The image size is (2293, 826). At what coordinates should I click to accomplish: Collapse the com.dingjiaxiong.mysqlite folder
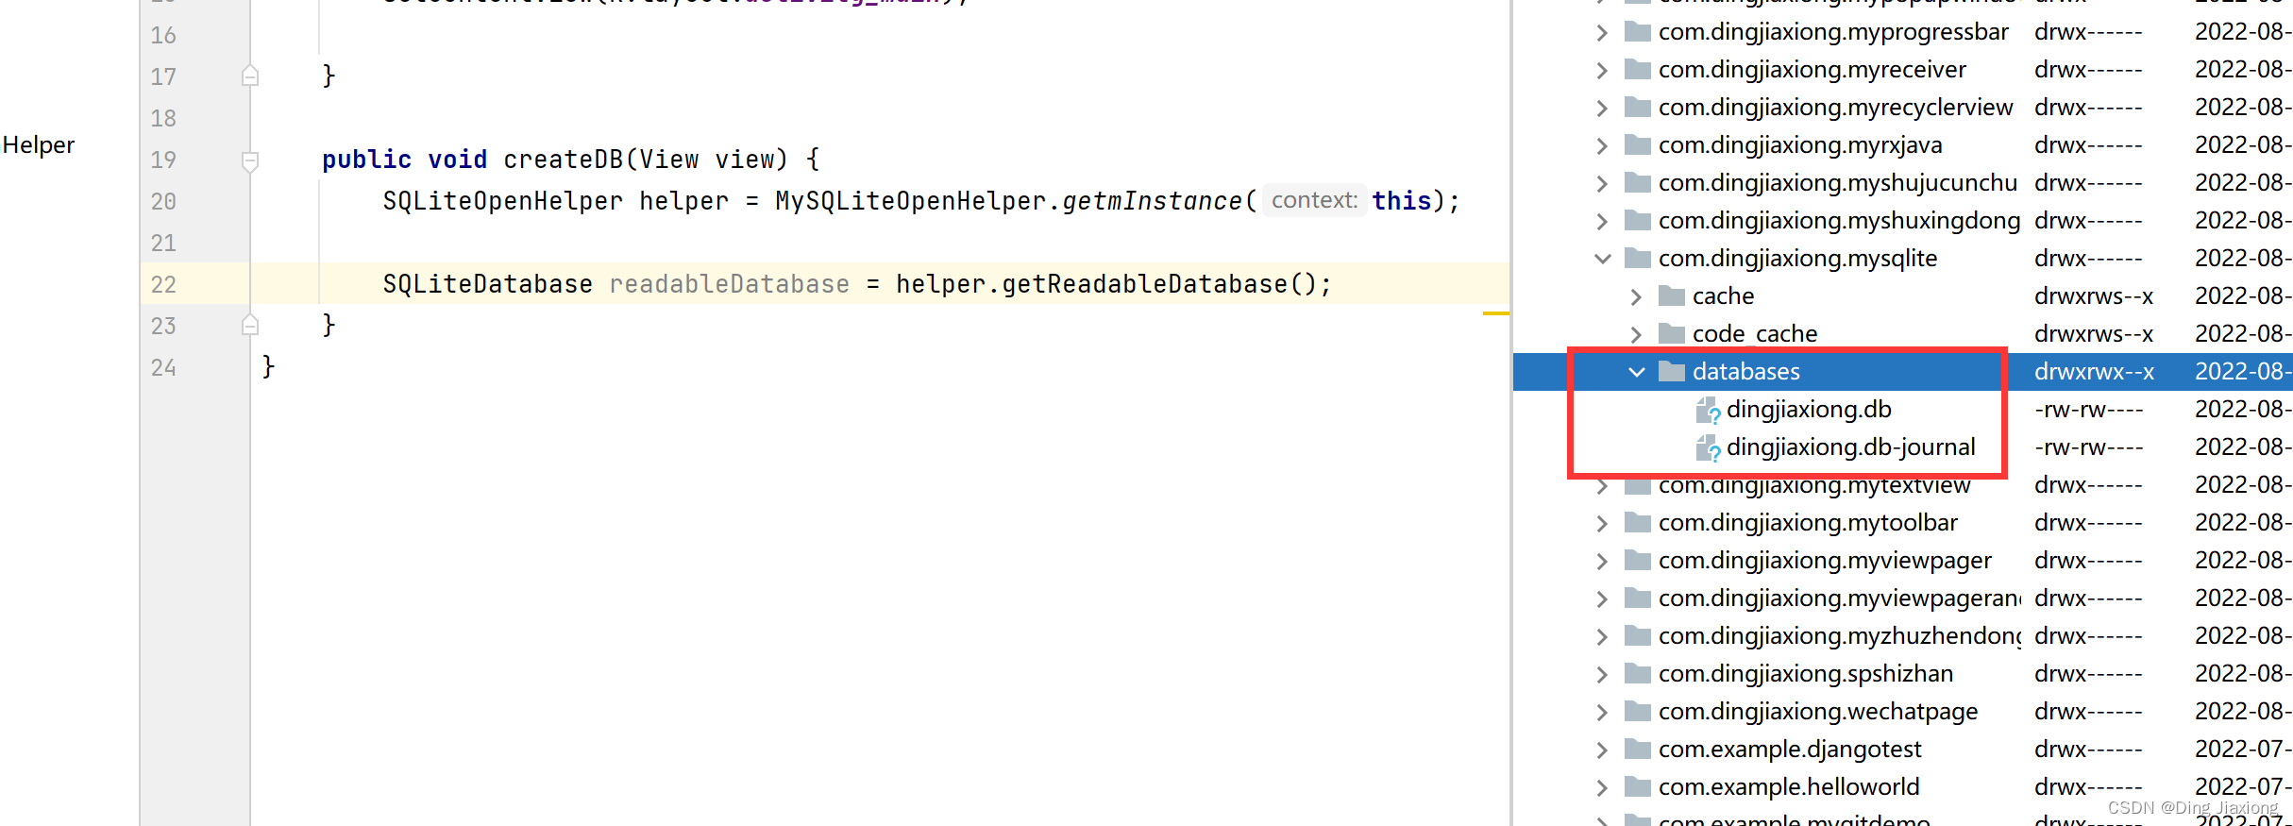click(x=1602, y=259)
